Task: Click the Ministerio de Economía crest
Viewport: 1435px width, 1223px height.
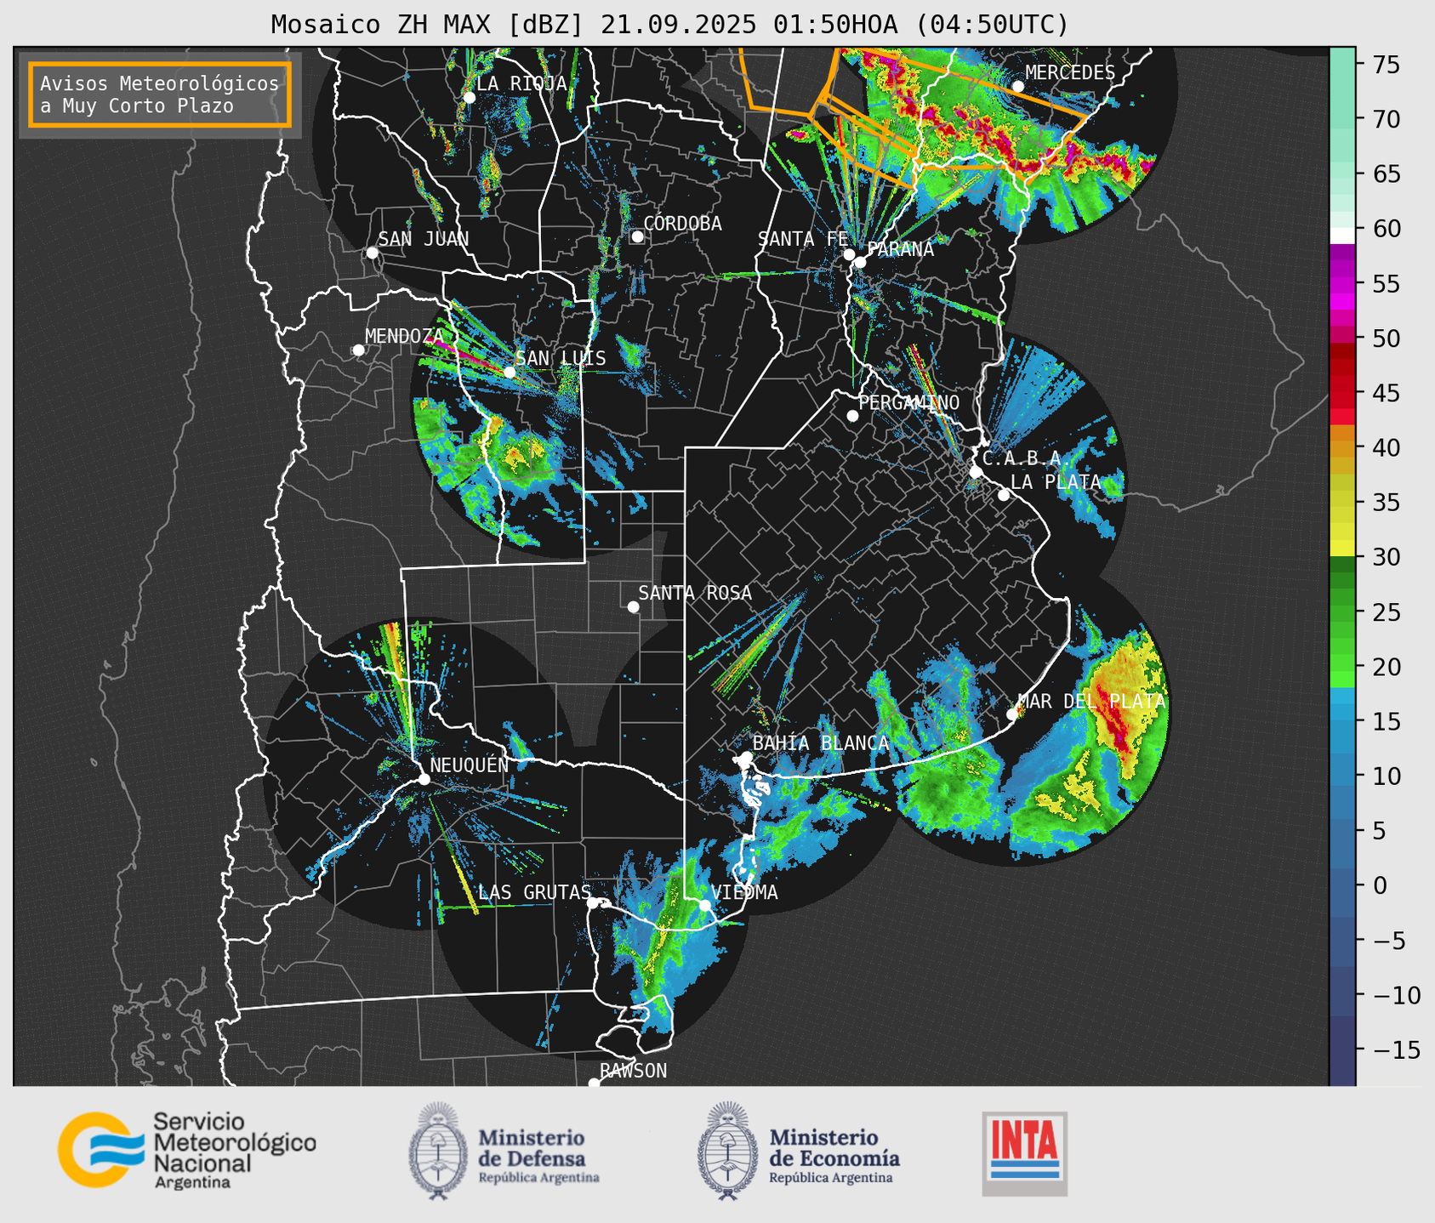Action: click(x=728, y=1151)
